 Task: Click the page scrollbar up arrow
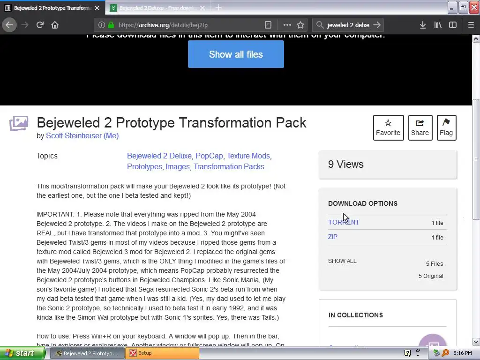(476, 38)
